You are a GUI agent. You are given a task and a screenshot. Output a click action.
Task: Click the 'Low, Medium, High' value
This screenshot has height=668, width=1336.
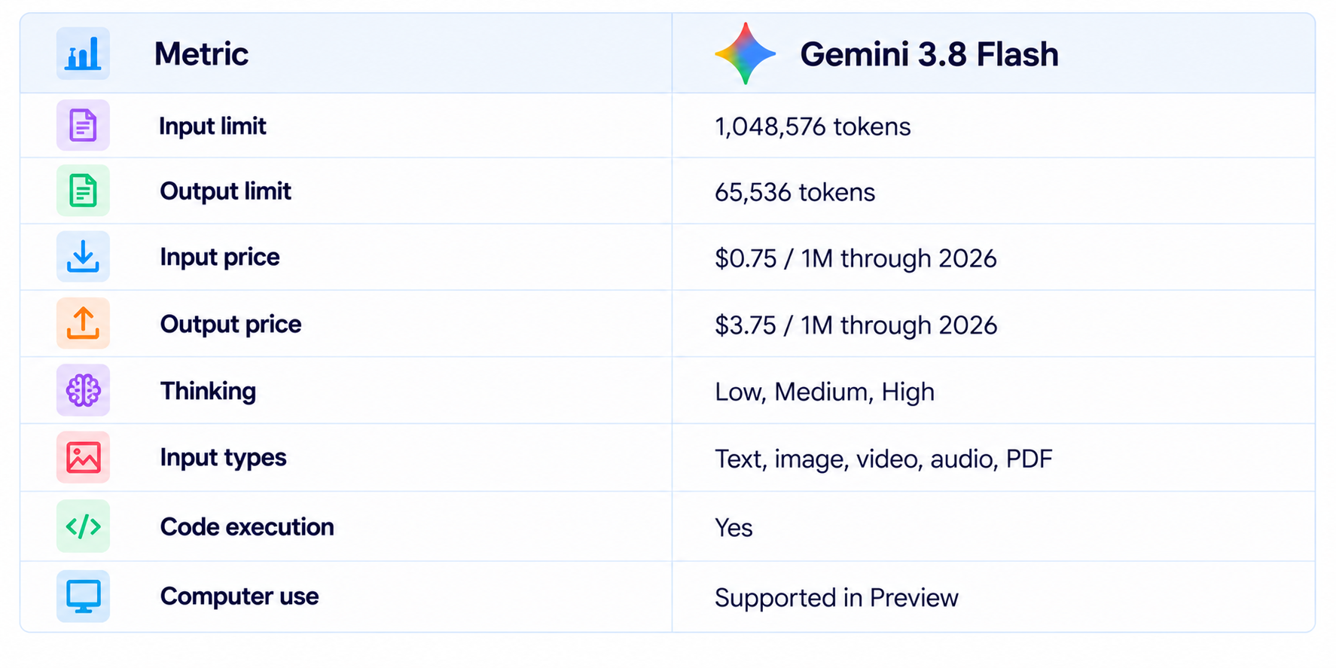pos(825,392)
